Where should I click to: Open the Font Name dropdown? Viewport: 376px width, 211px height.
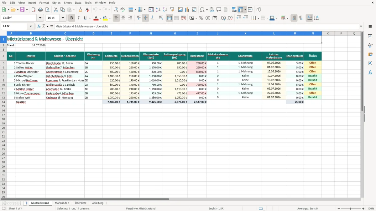click(x=40, y=18)
